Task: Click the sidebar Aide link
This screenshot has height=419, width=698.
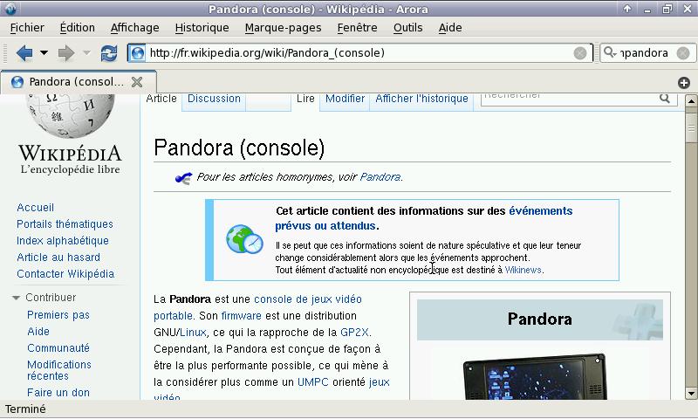Action: 38,332
